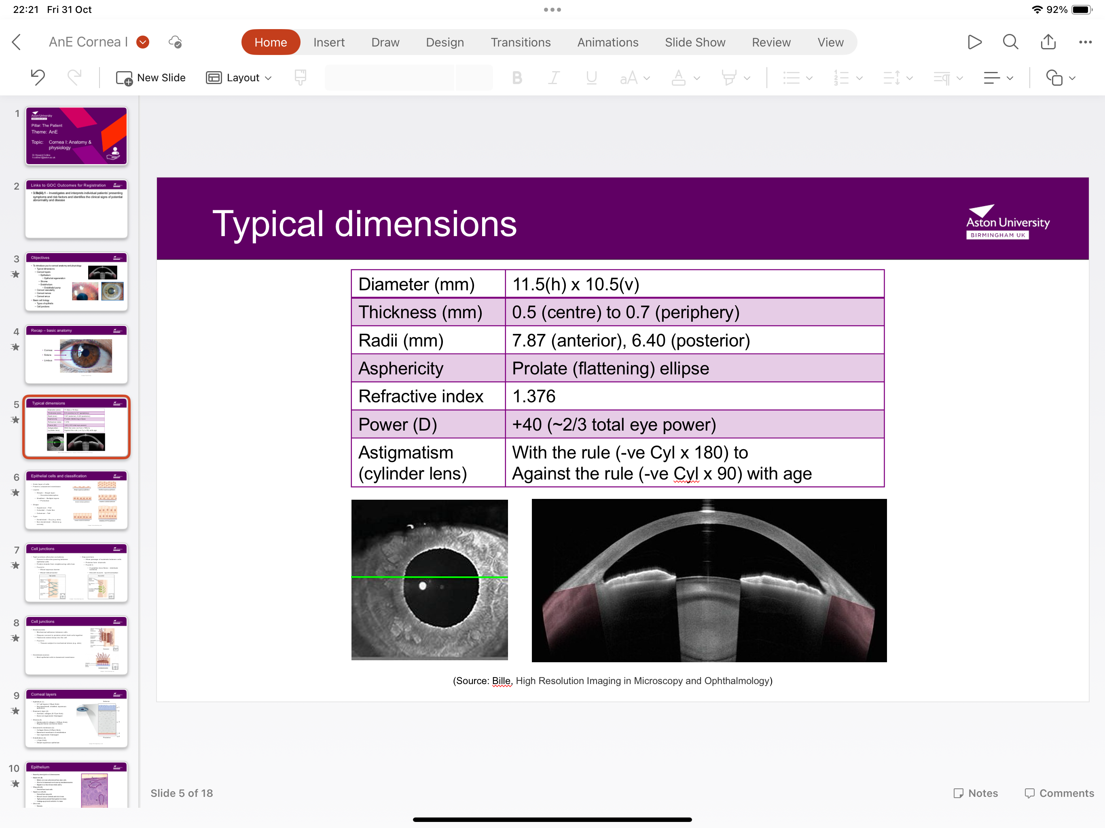Screen dimensions: 1105x828
Task: Add a New Slide
Action: coord(150,78)
